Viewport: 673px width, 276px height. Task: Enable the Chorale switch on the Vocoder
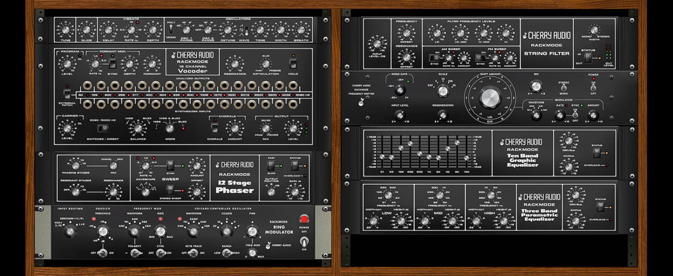(x=215, y=128)
